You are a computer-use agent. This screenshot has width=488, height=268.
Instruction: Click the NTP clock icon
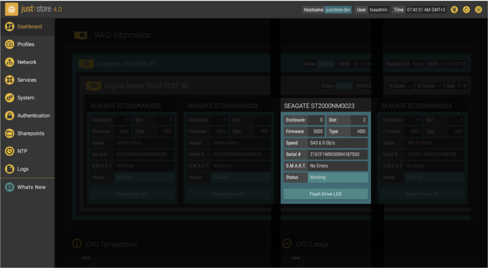(x=10, y=151)
